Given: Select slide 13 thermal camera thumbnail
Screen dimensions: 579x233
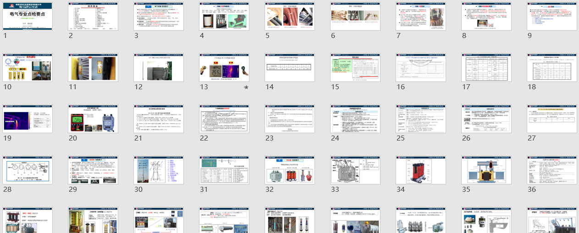Looking at the screenshot, I should [224, 68].
